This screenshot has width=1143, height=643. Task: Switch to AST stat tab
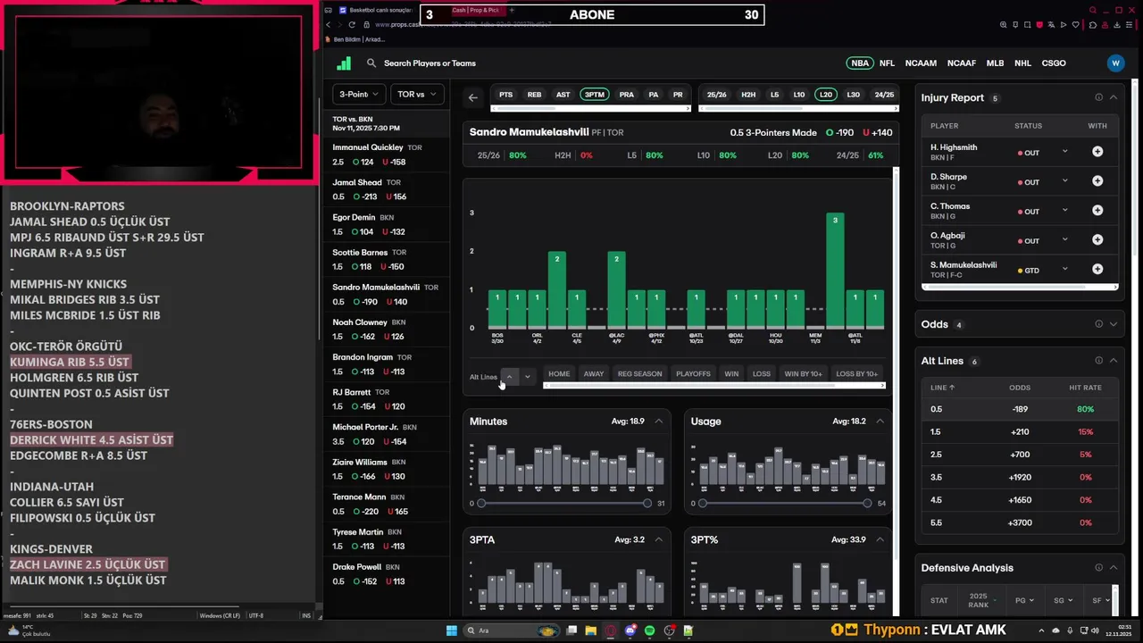(x=563, y=95)
